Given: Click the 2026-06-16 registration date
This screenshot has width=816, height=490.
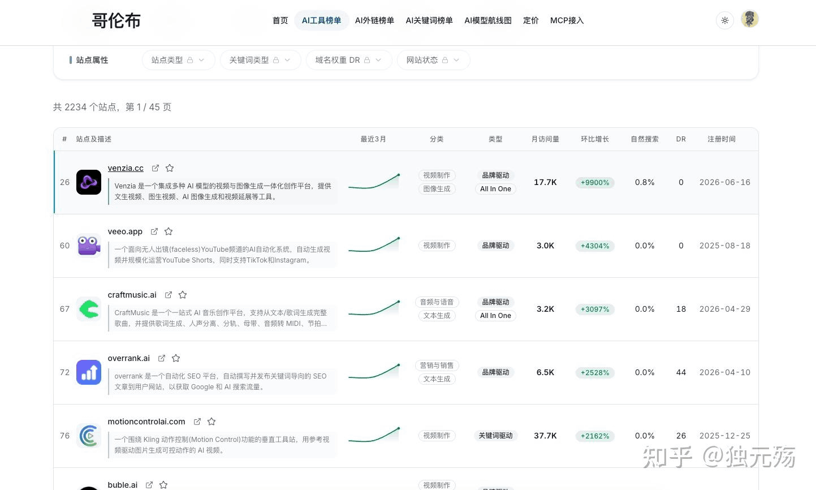Looking at the screenshot, I should coord(725,182).
